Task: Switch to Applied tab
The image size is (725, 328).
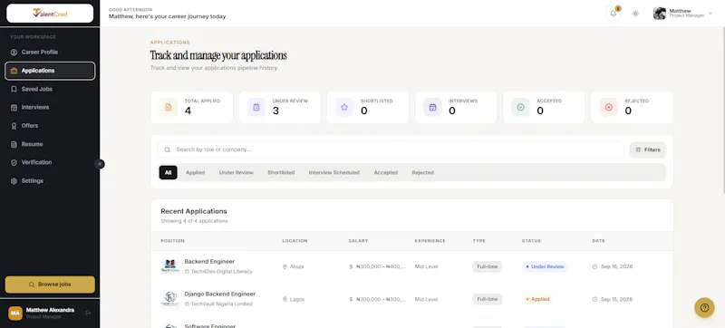Action: pyautogui.click(x=195, y=173)
